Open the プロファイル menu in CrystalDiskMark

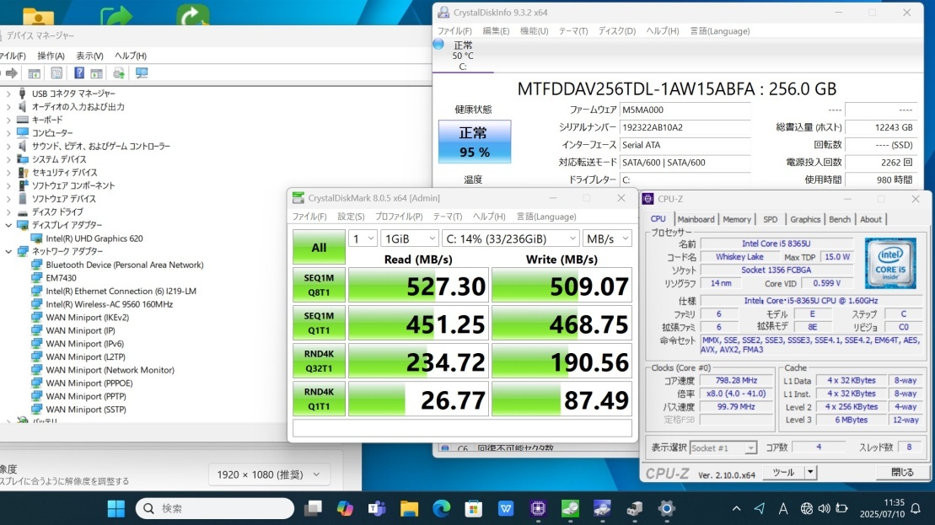pos(398,217)
